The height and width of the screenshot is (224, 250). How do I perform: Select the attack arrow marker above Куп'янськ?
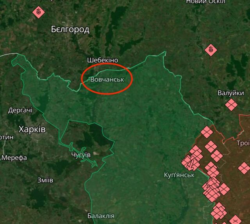(x=191, y=164)
